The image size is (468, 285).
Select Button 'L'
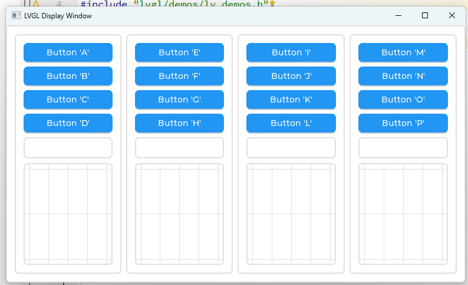pos(291,123)
